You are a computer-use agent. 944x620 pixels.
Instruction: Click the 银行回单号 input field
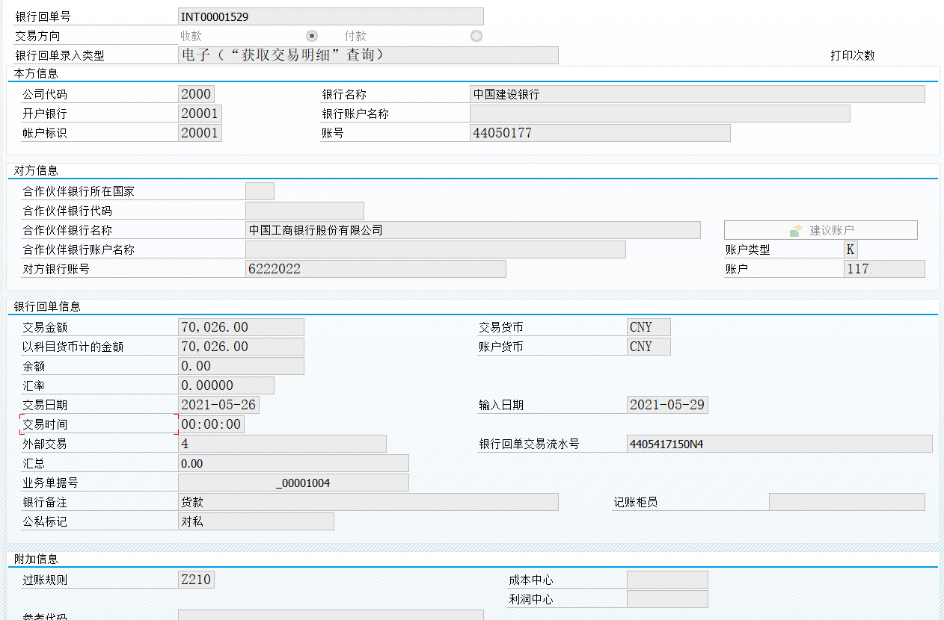click(329, 16)
